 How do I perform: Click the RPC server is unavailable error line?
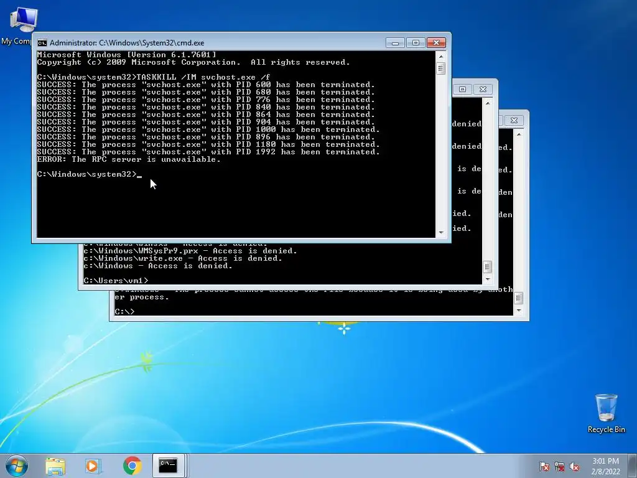pos(129,159)
